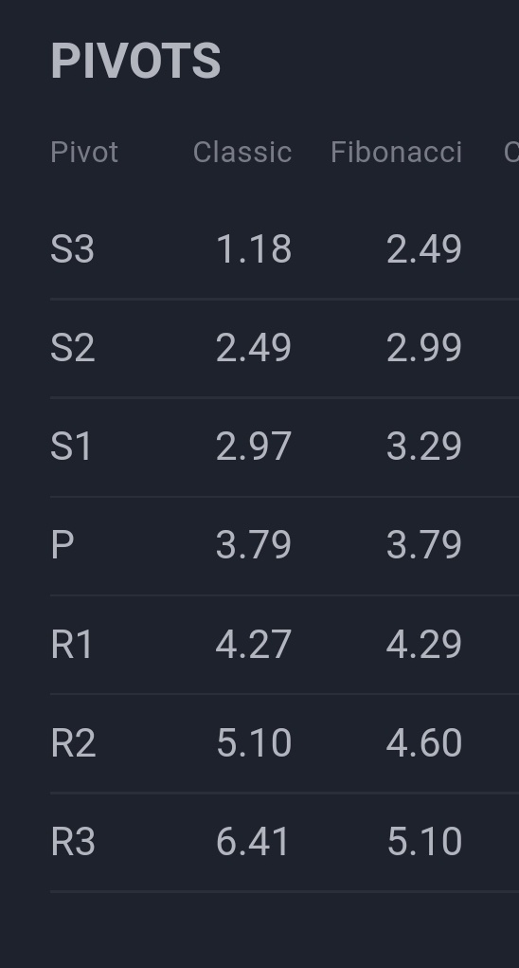
Task: Click Classic S3 value 1.18
Action: (x=254, y=249)
